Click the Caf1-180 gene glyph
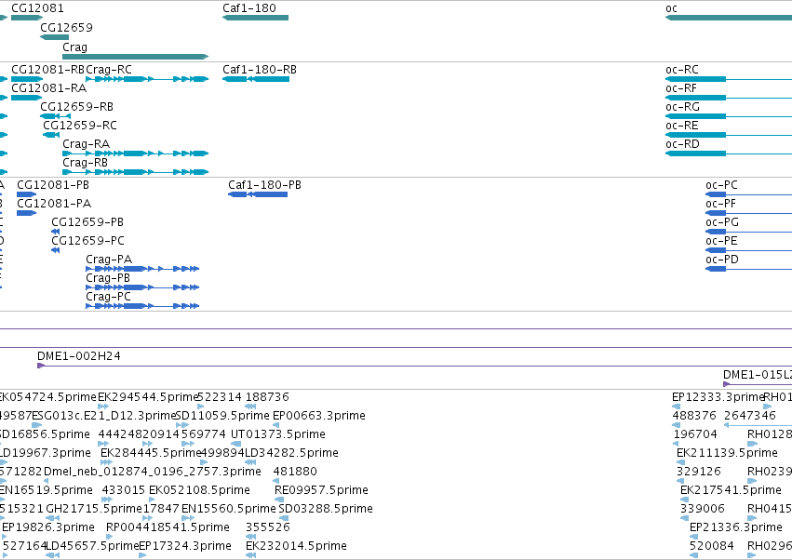 point(256,18)
